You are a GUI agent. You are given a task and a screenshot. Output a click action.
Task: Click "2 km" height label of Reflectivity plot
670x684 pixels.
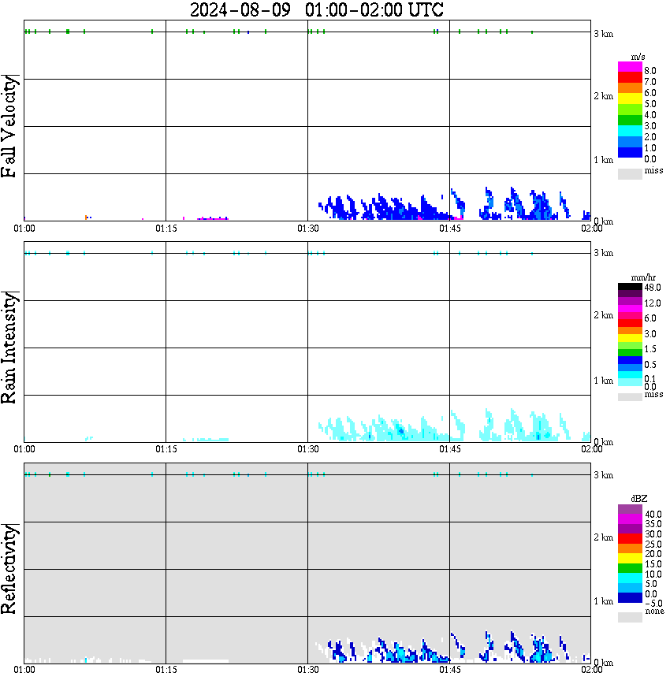[x=603, y=537]
